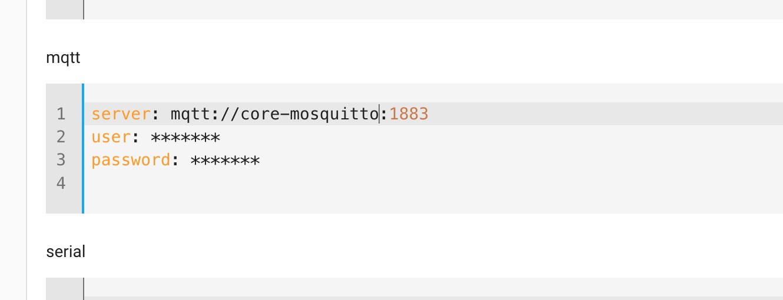Focus the serial configuration editor below

(433, 289)
